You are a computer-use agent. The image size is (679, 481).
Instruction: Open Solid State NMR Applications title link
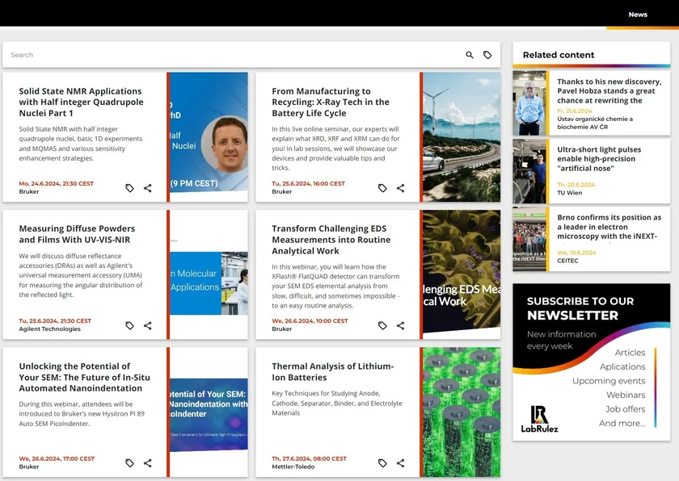(81, 102)
